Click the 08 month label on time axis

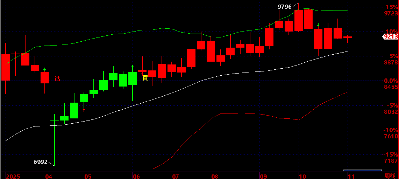click(x=215, y=176)
